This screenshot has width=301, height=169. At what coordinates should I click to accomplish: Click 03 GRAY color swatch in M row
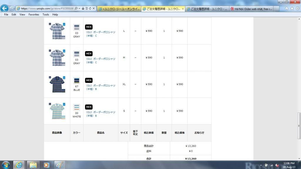tap(77, 54)
